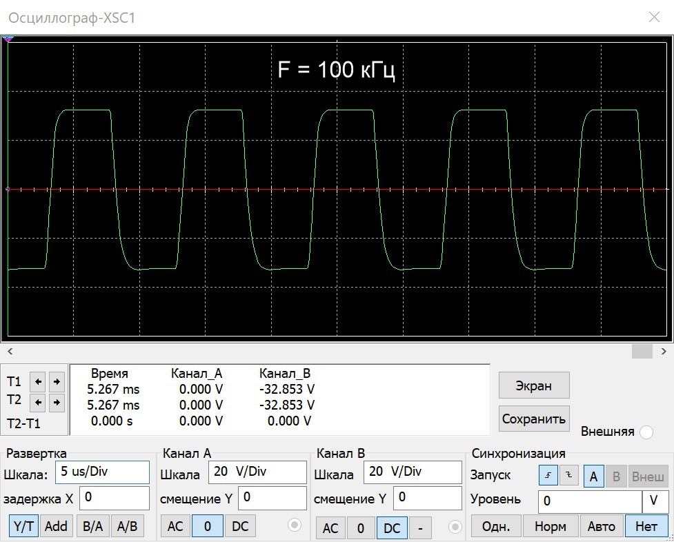Toggle Внешняя external trigger radio button

(x=646, y=432)
